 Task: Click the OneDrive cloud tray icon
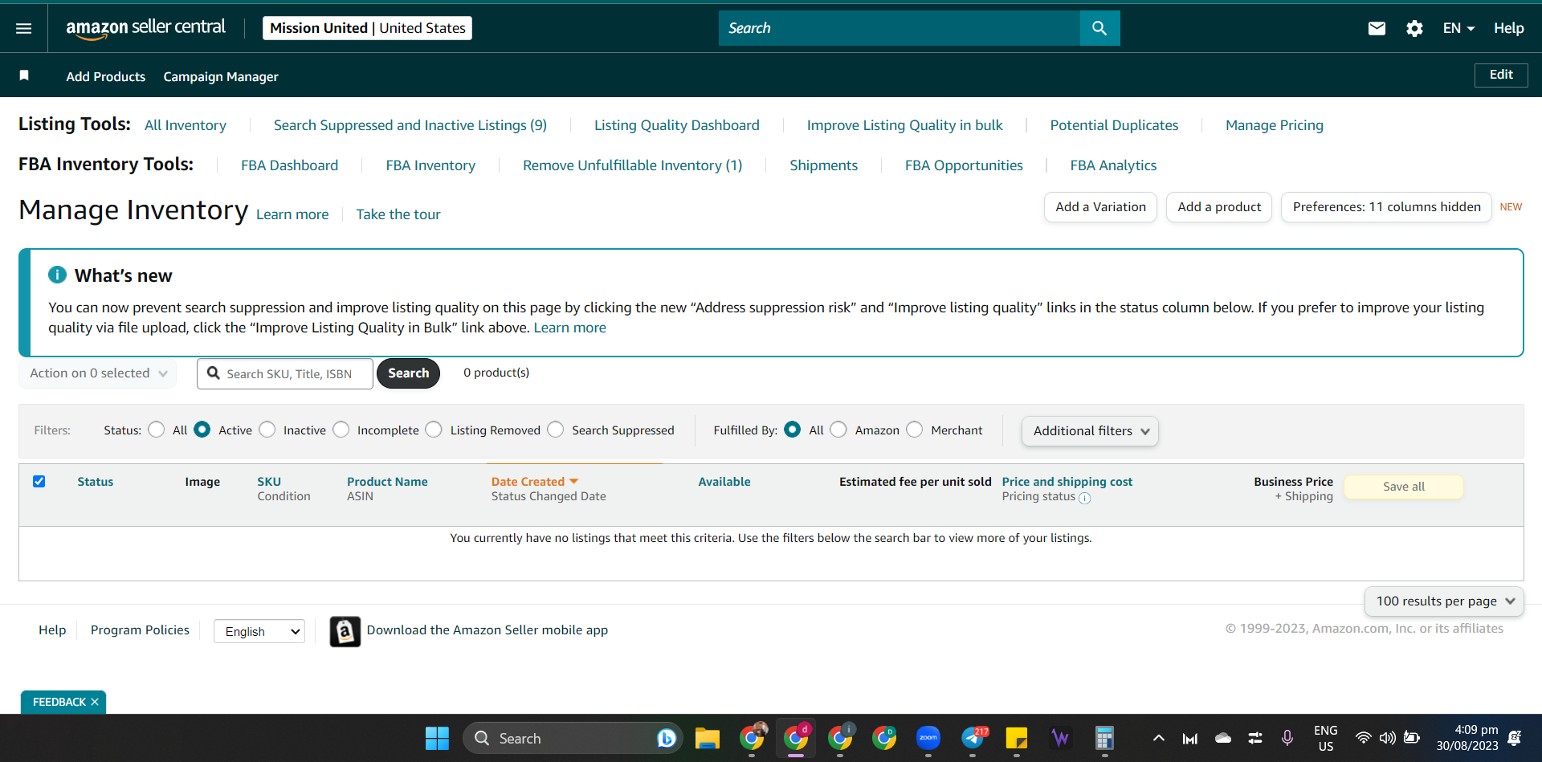point(1223,738)
